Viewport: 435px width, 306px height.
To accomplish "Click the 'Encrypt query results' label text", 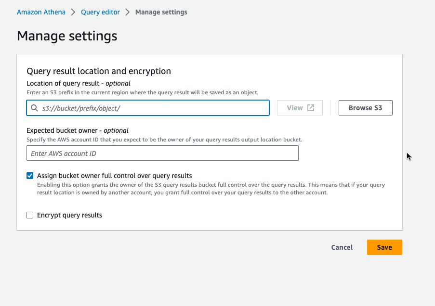I will point(69,215).
